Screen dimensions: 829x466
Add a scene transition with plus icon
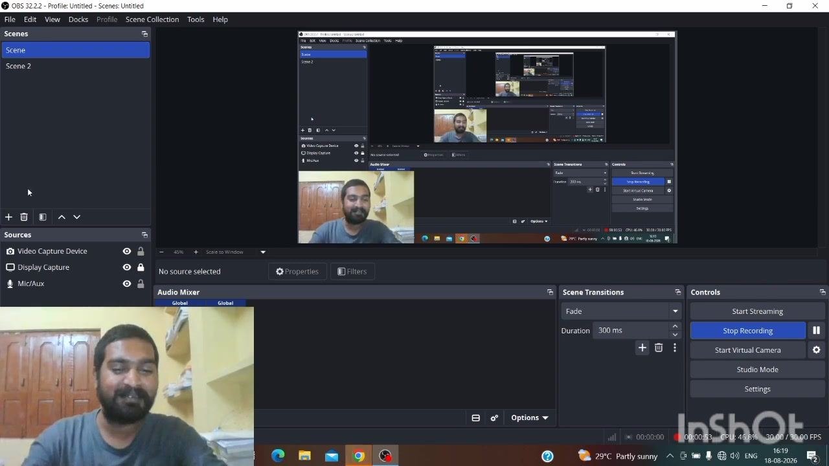(x=642, y=348)
